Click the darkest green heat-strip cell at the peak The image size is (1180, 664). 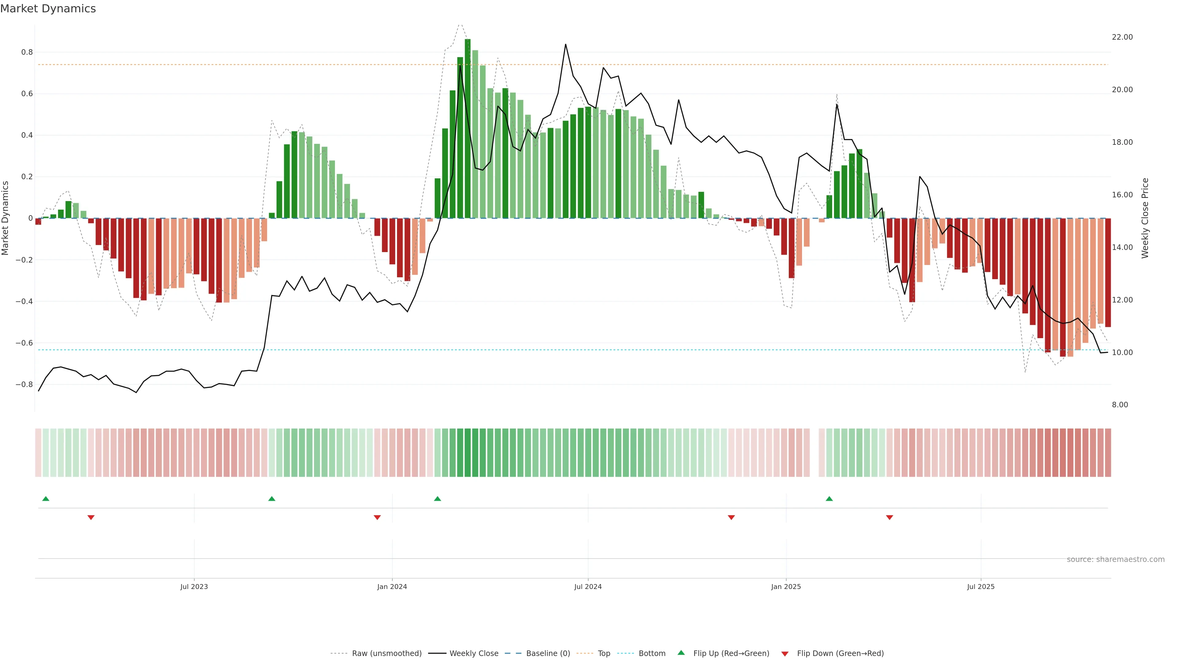point(468,452)
